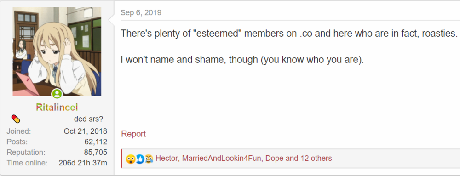Click the Time online value 206d 21h 37m
This screenshot has width=460, height=176.
click(83, 163)
